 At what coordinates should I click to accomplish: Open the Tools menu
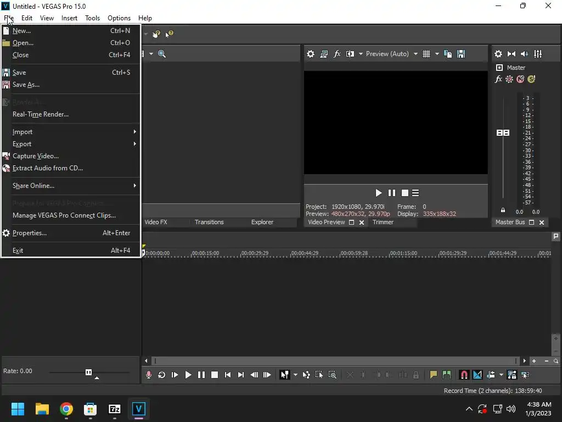92,18
